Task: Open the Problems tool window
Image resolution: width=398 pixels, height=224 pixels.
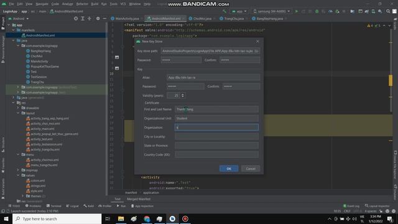Action: tap(33, 206)
